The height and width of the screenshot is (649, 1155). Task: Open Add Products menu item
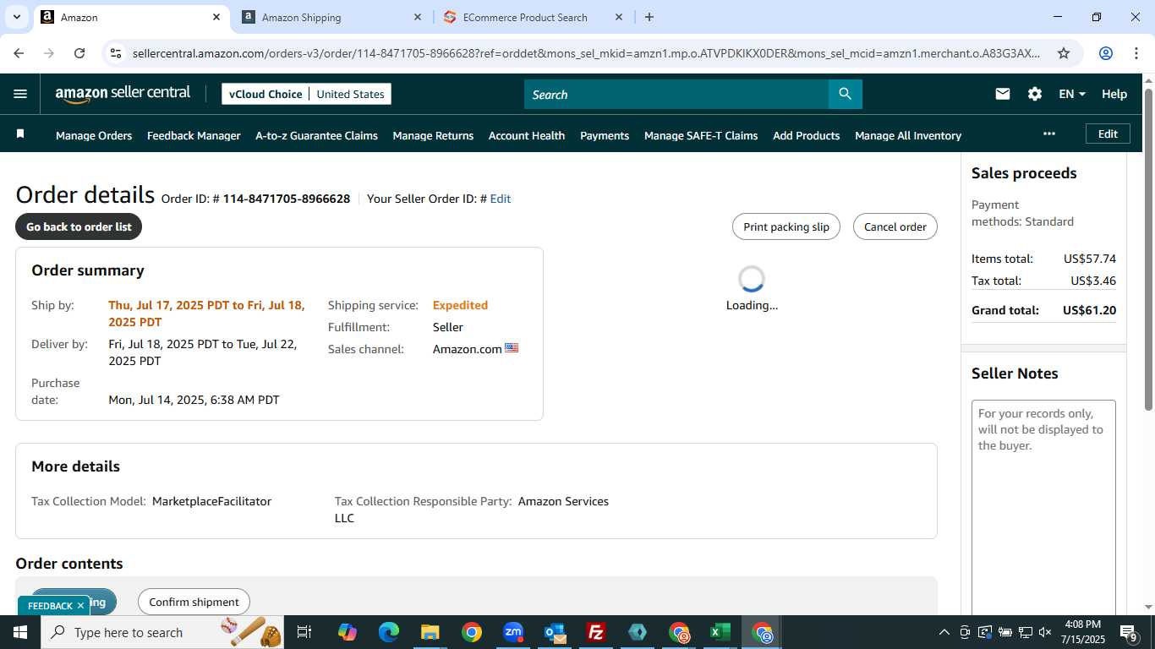coord(806,135)
